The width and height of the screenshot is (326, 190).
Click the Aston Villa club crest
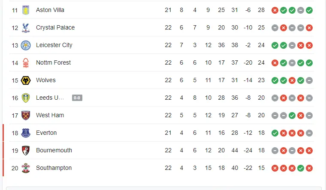(x=26, y=10)
